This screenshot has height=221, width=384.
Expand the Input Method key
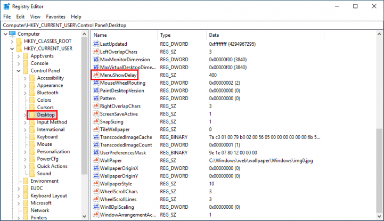click(25, 122)
